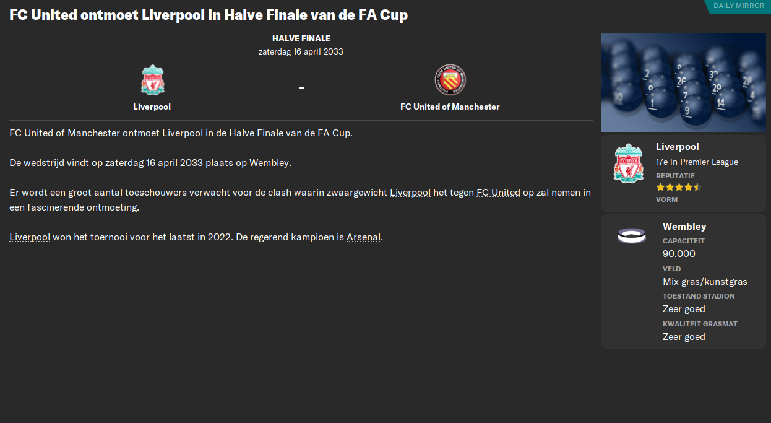771x423 pixels.
Task: Click the Liverpool club crest above the fixture
Action: point(152,79)
